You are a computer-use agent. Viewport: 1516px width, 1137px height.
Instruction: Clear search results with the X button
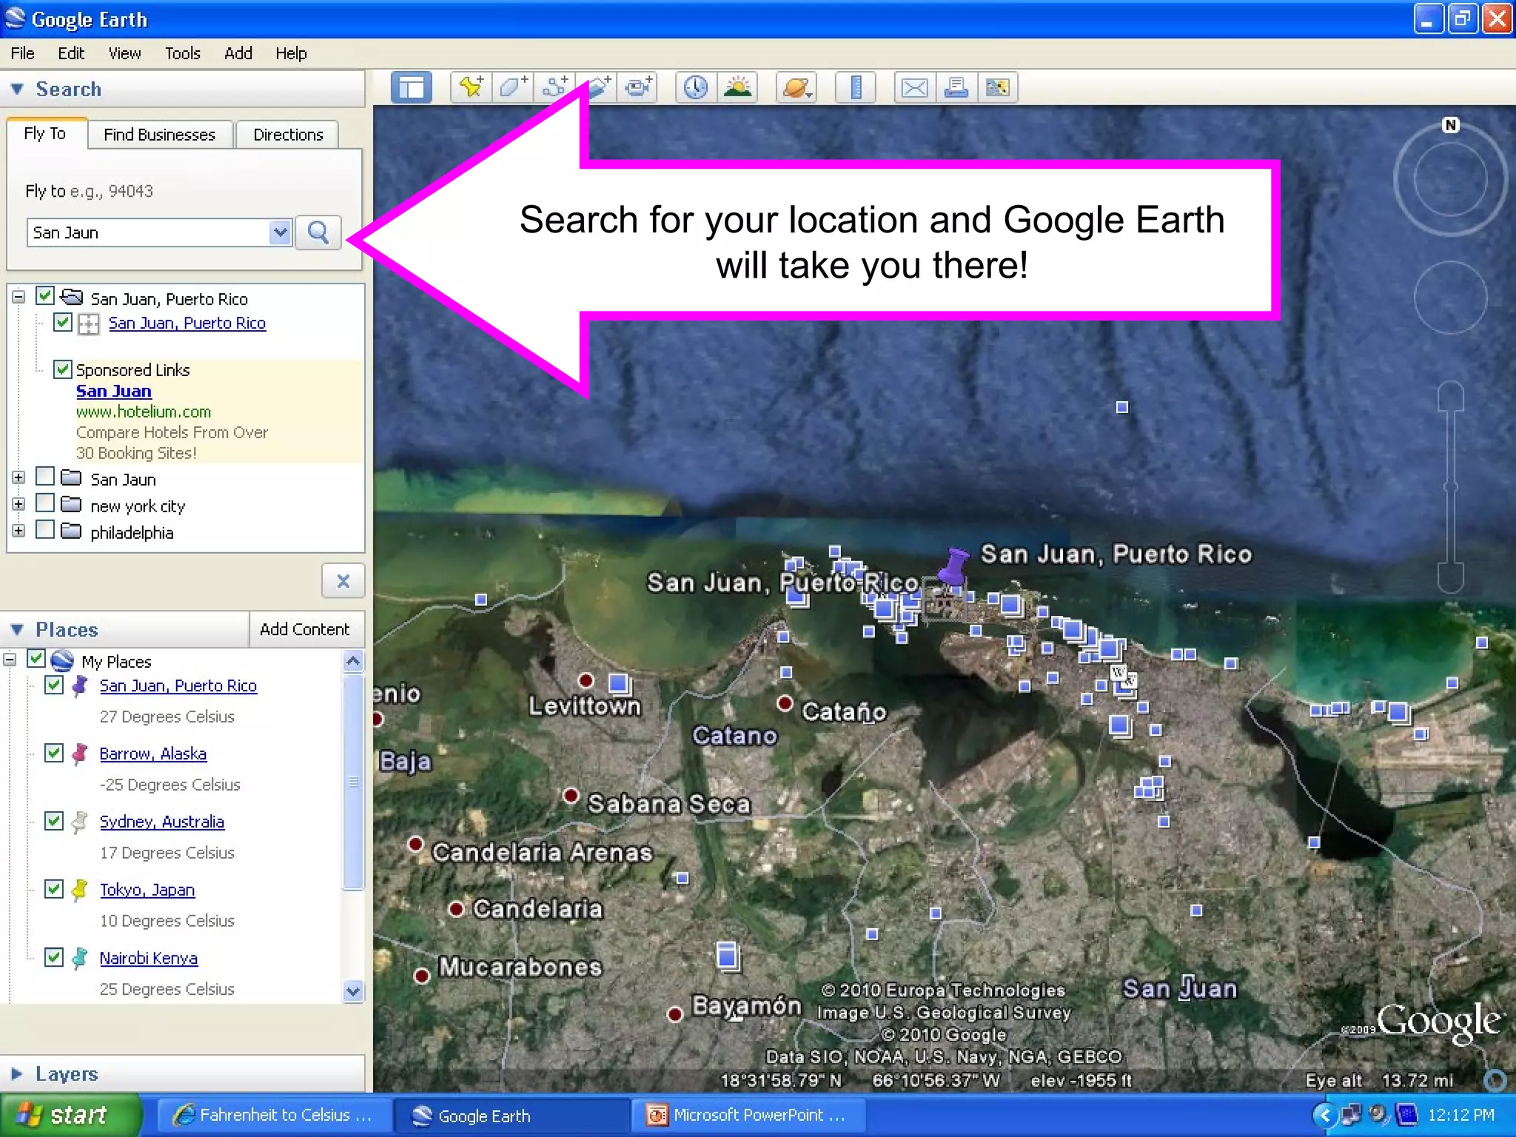coord(343,581)
